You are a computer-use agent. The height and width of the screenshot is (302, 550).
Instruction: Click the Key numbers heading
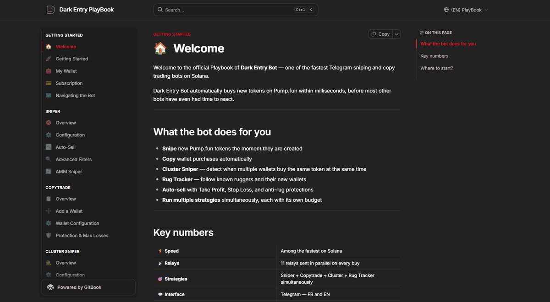click(183, 232)
